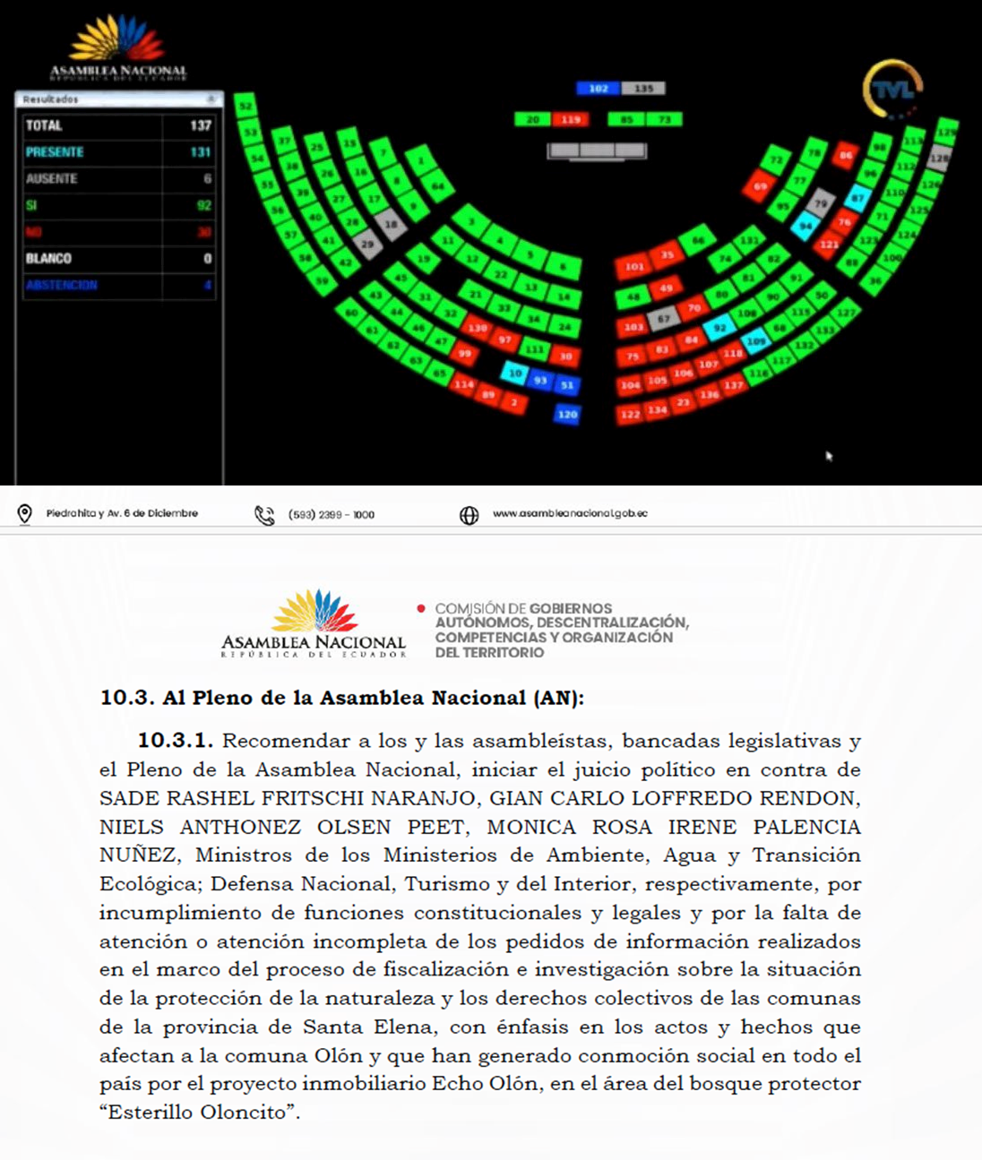Click the red bullet before Comisión de Gobiernos
Viewport: 982px width, 1160px height.
pyautogui.click(x=421, y=609)
